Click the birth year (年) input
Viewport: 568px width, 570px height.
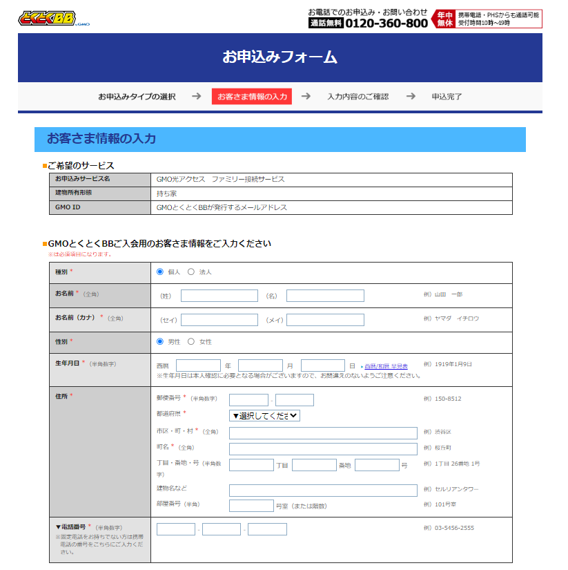click(198, 365)
